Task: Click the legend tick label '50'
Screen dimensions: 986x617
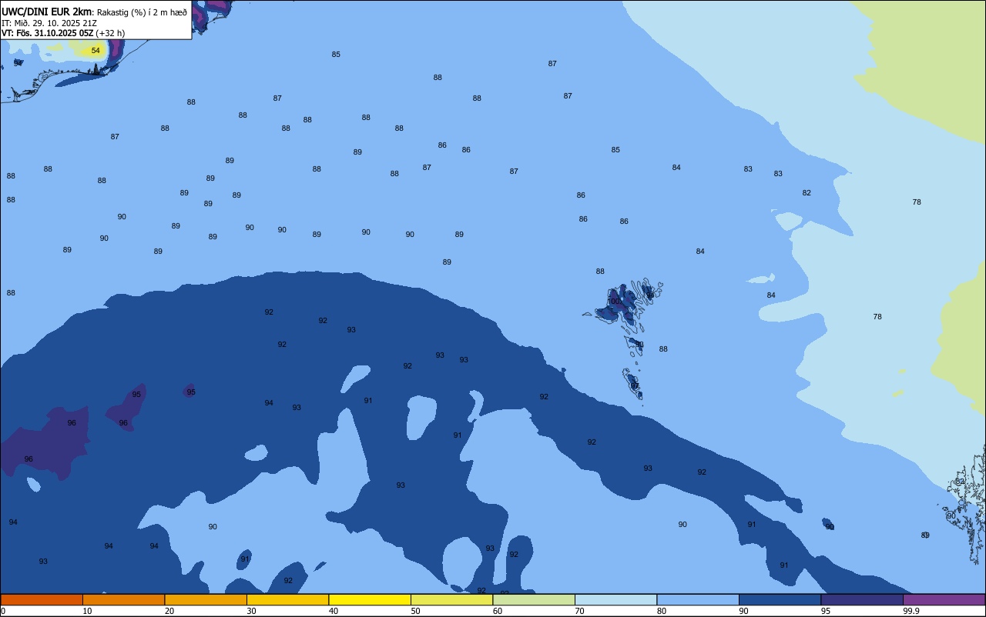Action: point(415,611)
